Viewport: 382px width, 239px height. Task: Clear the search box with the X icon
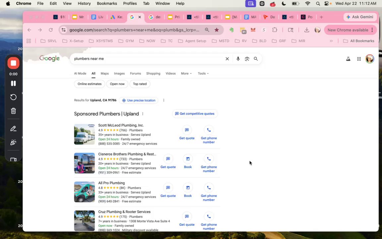[227, 59]
